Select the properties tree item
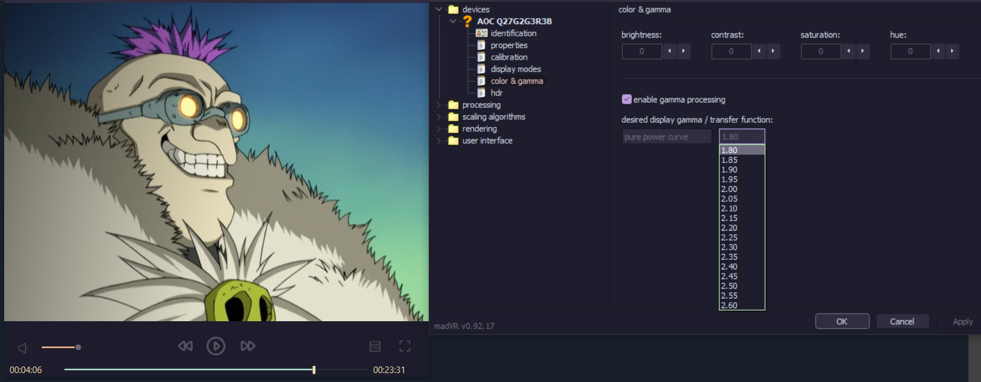This screenshot has height=382, width=981. 509,45
